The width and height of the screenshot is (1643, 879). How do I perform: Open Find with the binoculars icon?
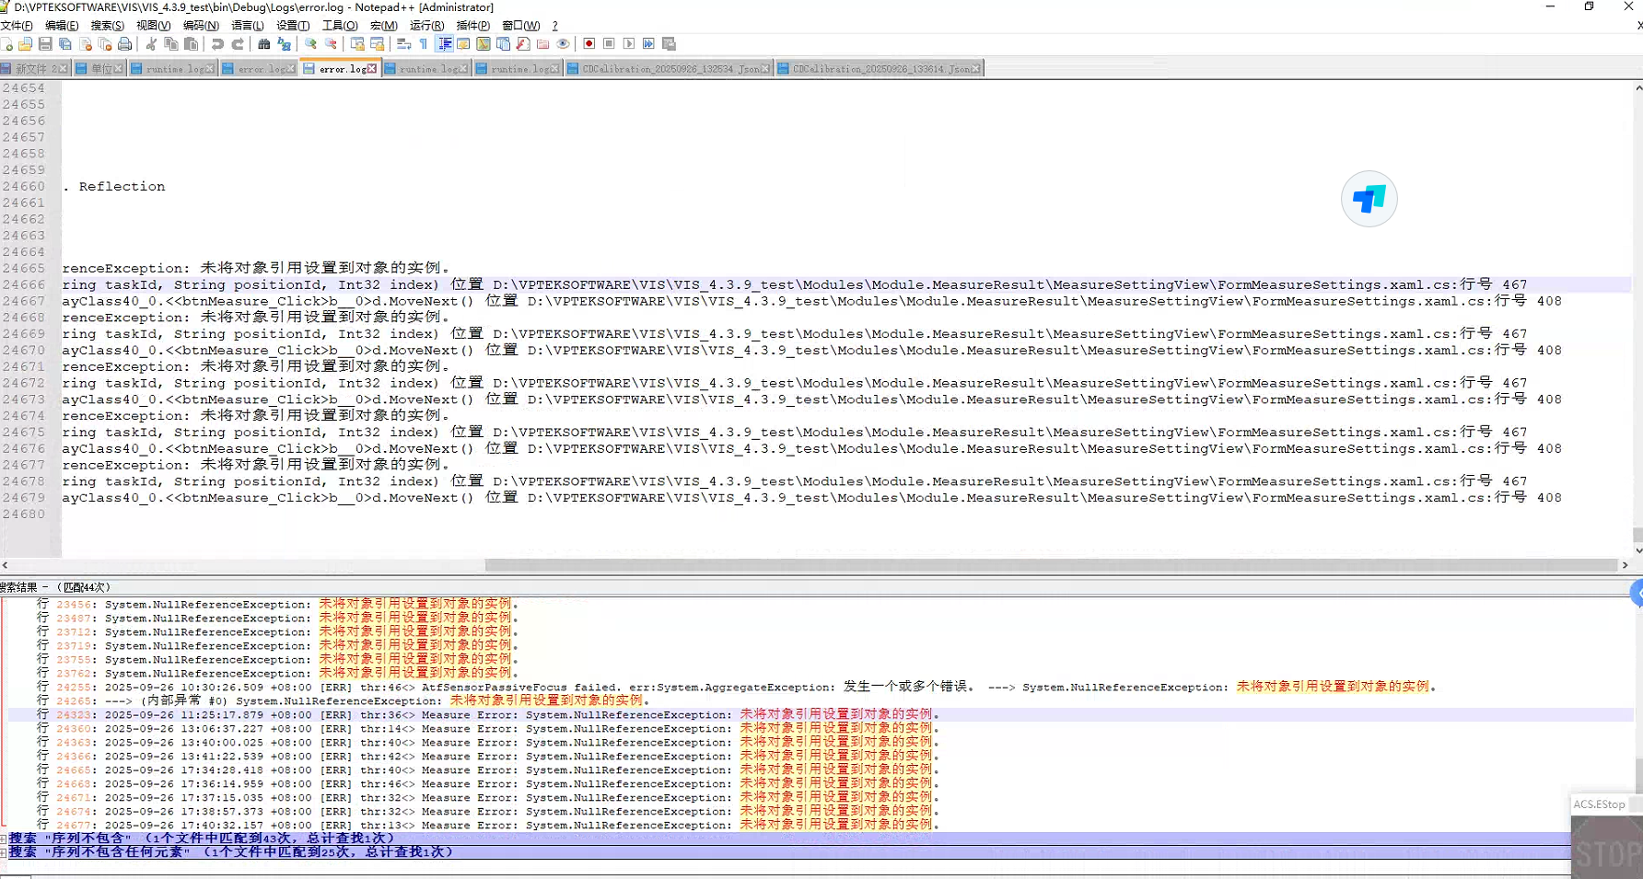[x=264, y=44]
